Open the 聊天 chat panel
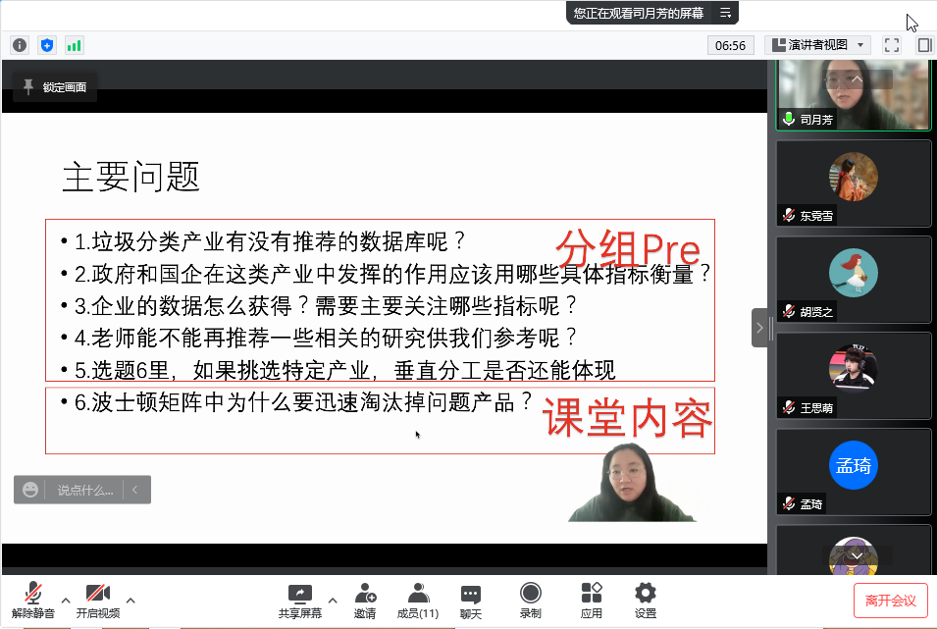The width and height of the screenshot is (937, 629). [471, 600]
